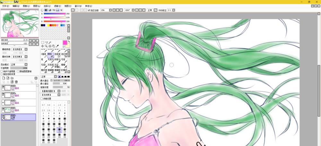The width and height of the screenshot is (321, 146).
Task: Click the zoom-in plus button in top toolbar
Action: tap(117, 10)
